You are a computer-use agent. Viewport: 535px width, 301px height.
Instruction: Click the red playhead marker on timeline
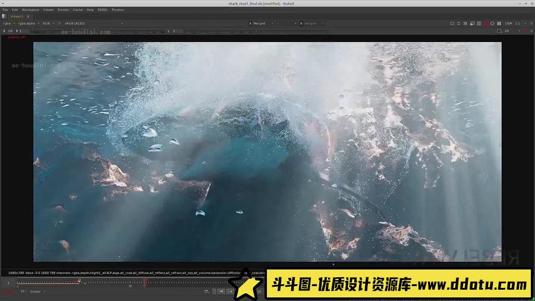146,282
